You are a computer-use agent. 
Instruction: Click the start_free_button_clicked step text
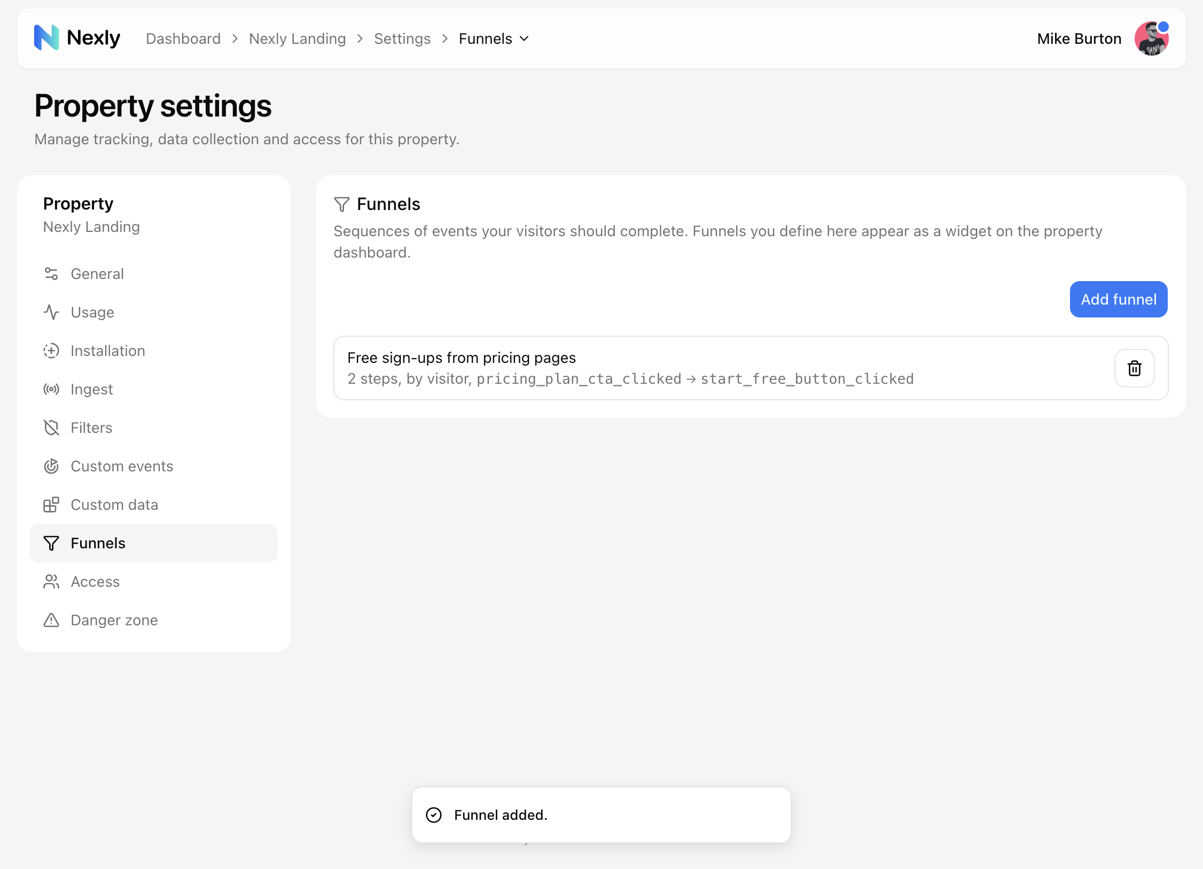[x=807, y=379]
